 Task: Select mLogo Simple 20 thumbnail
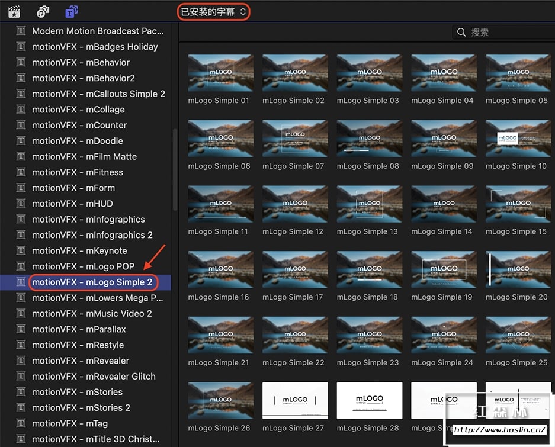[x=518, y=269]
